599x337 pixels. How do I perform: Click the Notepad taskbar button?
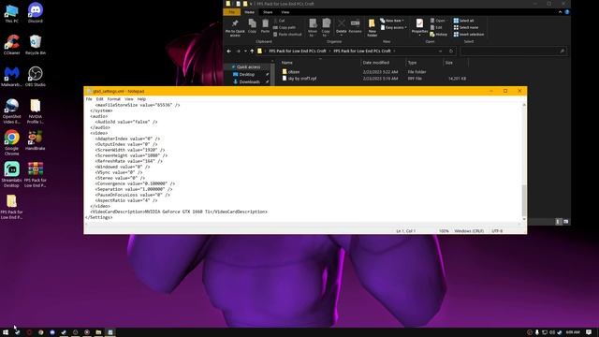click(x=110, y=332)
